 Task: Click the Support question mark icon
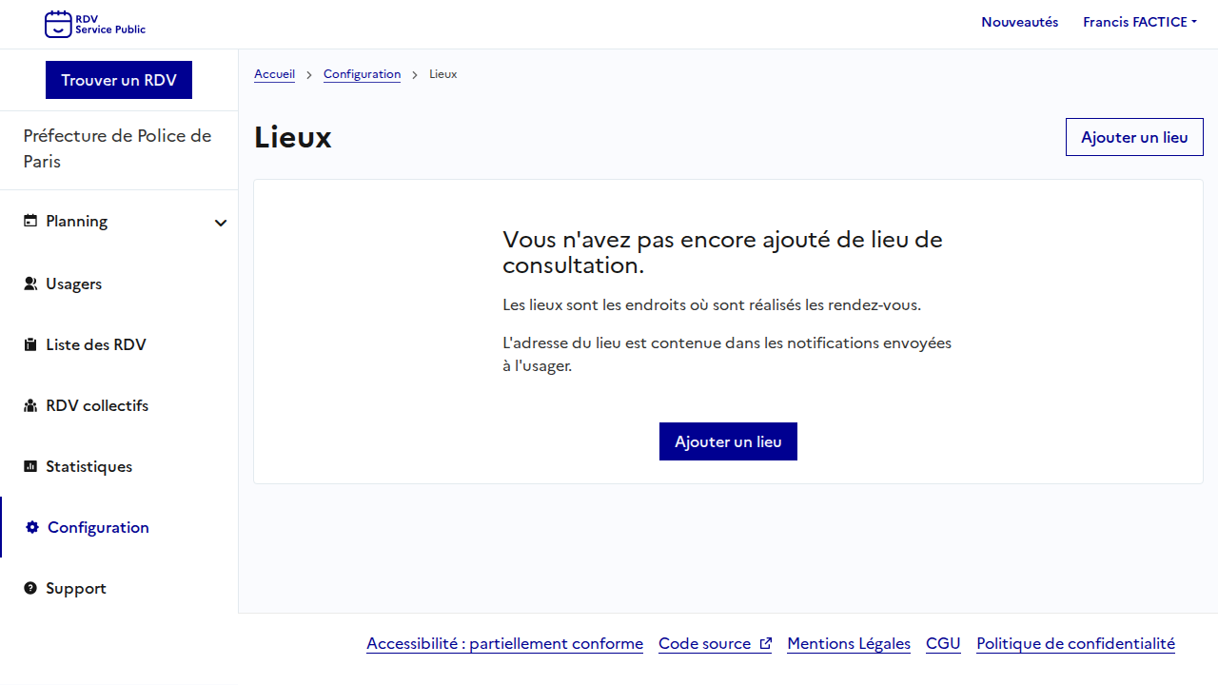[x=30, y=588]
